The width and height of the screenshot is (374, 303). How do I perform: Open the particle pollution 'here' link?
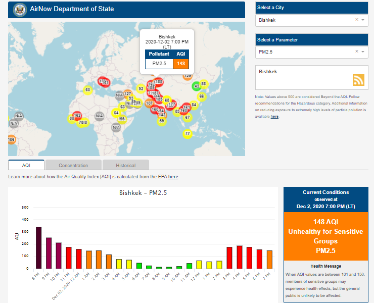(x=274, y=116)
